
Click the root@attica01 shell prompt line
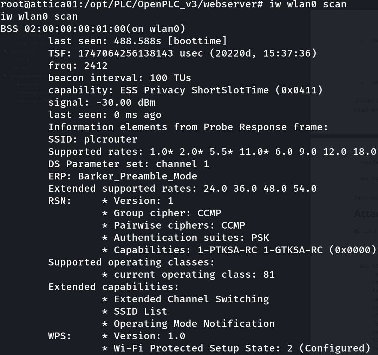(174, 4)
